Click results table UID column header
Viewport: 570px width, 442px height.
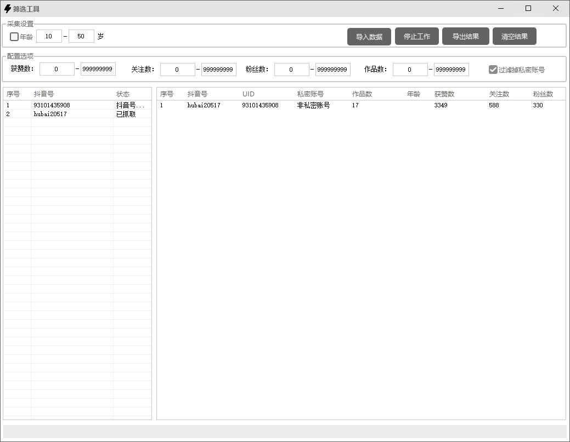267,94
